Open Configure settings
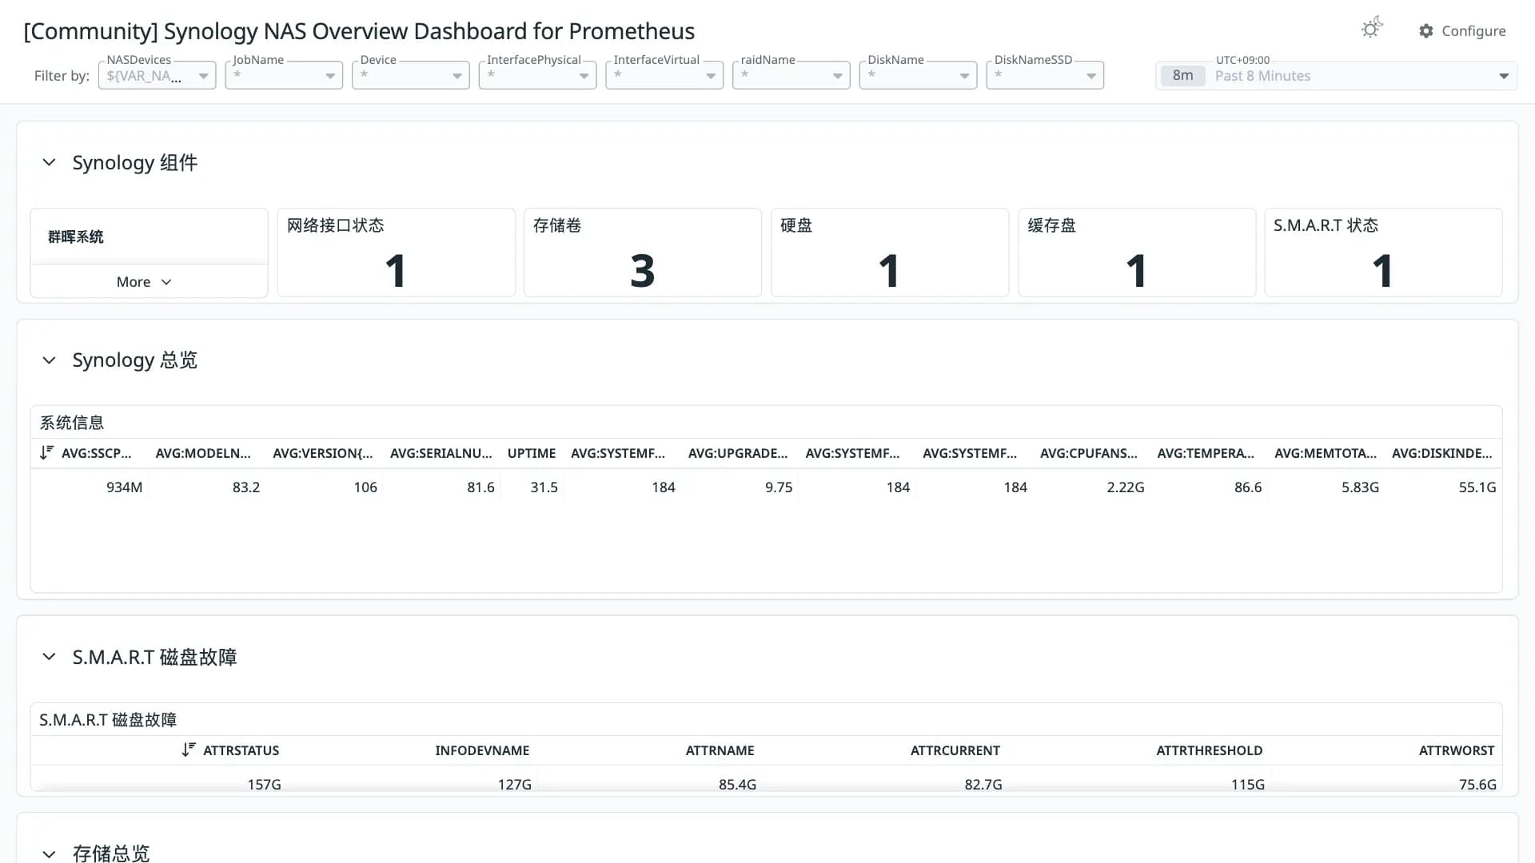This screenshot has width=1535, height=863. [1462, 30]
